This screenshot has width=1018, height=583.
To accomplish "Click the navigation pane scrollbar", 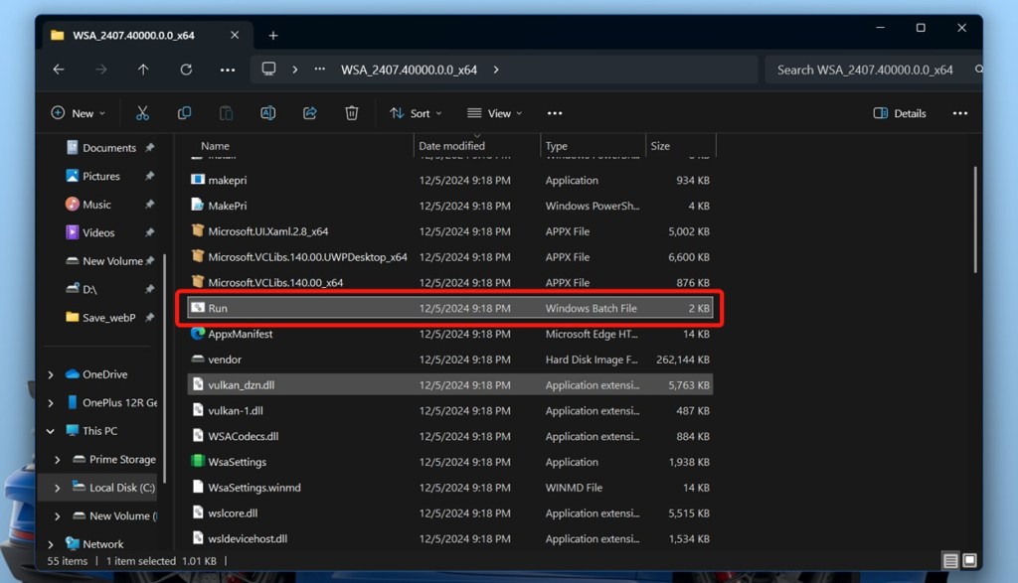I will [164, 368].
